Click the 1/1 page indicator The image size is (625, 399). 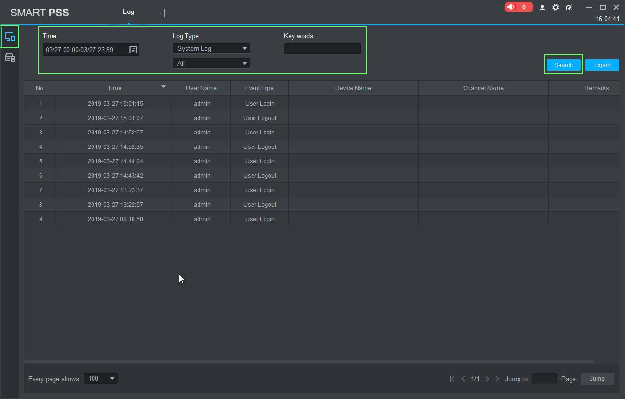475,379
